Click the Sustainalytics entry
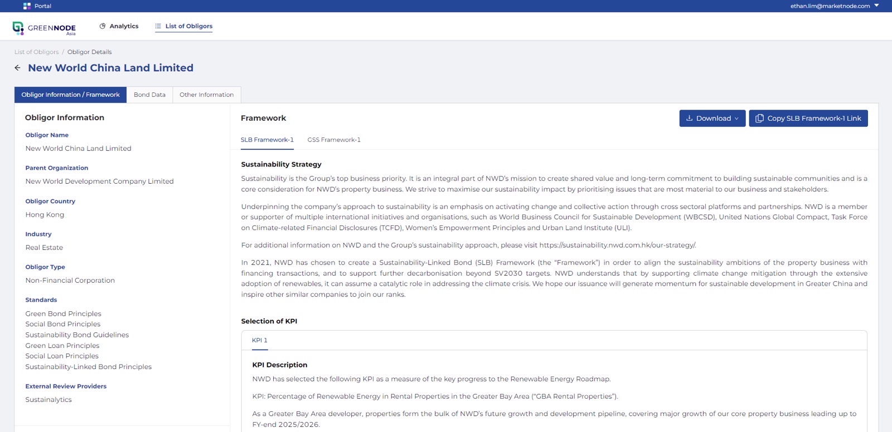The image size is (892, 432). click(49, 400)
